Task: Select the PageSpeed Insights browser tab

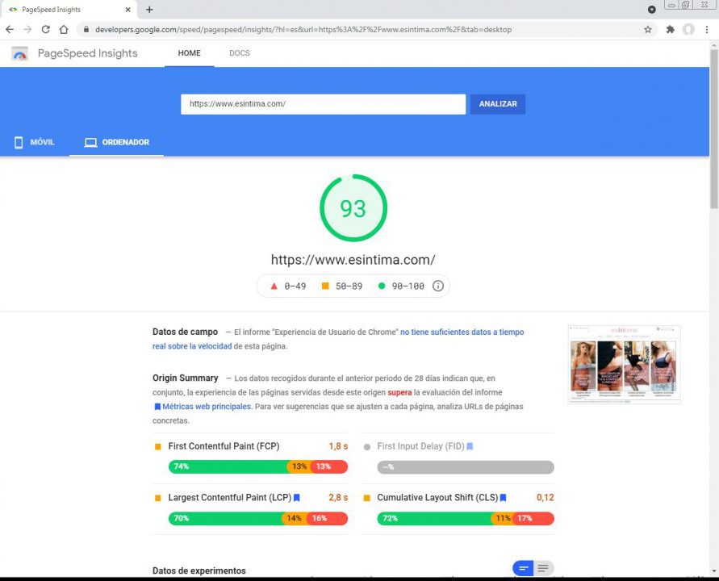Action: click(69, 9)
